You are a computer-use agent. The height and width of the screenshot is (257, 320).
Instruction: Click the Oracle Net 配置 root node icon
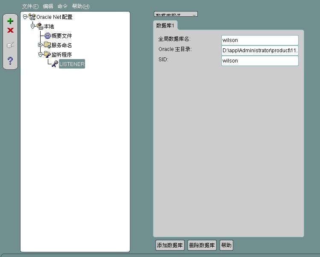coord(32,17)
